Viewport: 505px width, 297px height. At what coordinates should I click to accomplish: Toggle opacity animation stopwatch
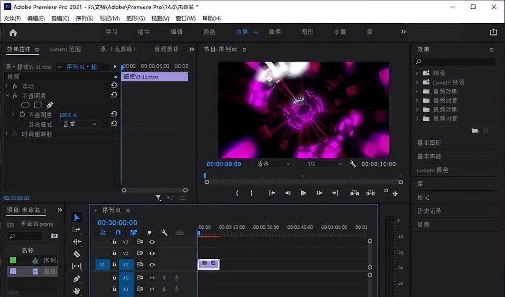pyautogui.click(x=22, y=115)
